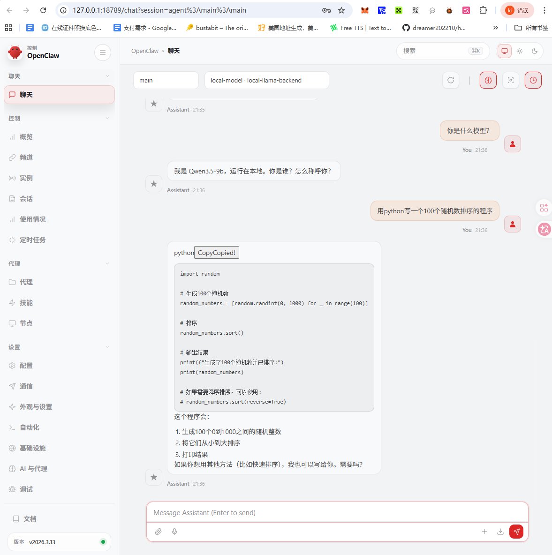Open the 会话 sessions page
The width and height of the screenshot is (552, 555).
(59, 199)
